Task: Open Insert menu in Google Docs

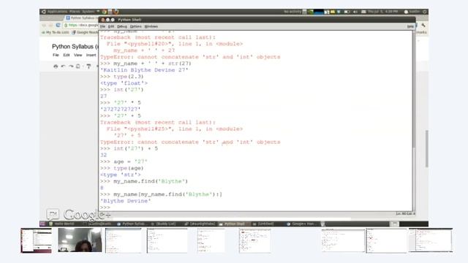Action: (x=91, y=56)
